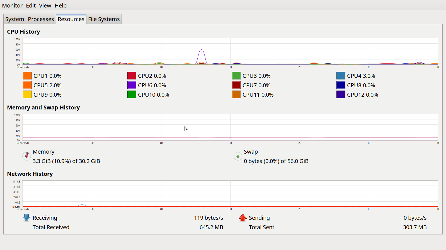The image size is (446, 250).
Task: Select the CPU4 blue color swatch
Action: pos(341,76)
